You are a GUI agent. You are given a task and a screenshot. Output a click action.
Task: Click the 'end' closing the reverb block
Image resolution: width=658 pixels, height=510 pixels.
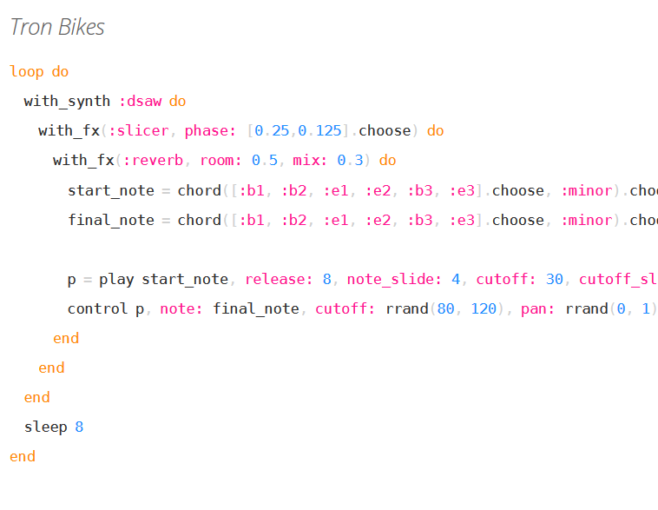[66, 339]
